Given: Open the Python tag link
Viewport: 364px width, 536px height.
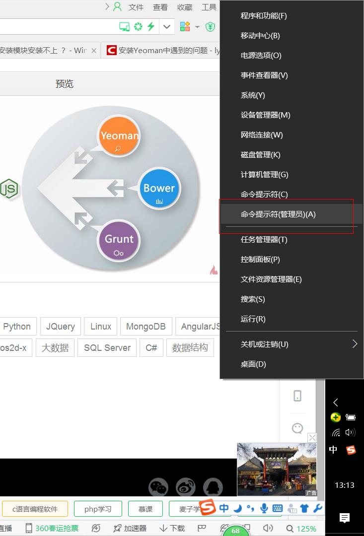Looking at the screenshot, I should coord(17,327).
